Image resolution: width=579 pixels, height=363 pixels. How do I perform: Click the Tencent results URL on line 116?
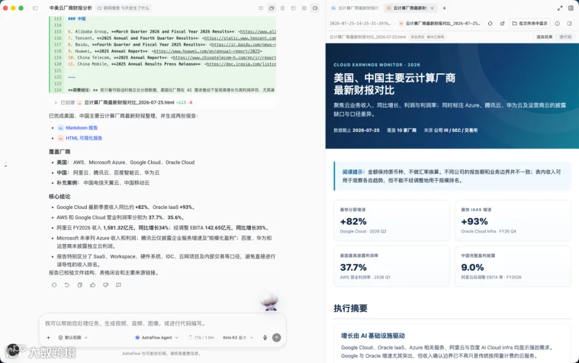pos(240,39)
